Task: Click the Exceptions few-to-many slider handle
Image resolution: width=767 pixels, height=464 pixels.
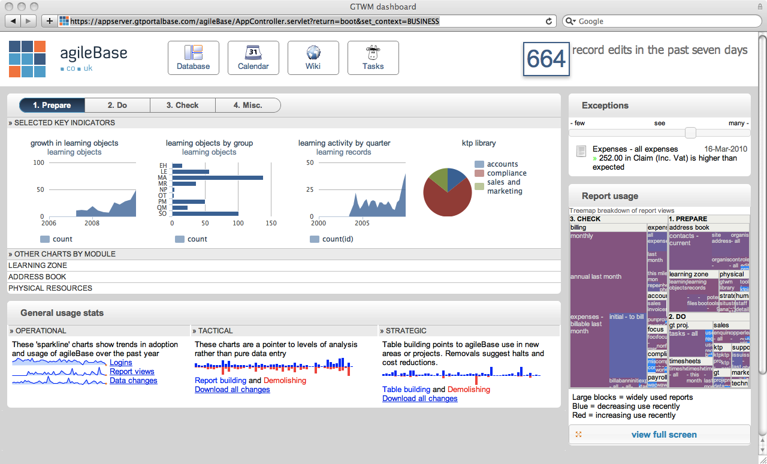Action: point(690,132)
